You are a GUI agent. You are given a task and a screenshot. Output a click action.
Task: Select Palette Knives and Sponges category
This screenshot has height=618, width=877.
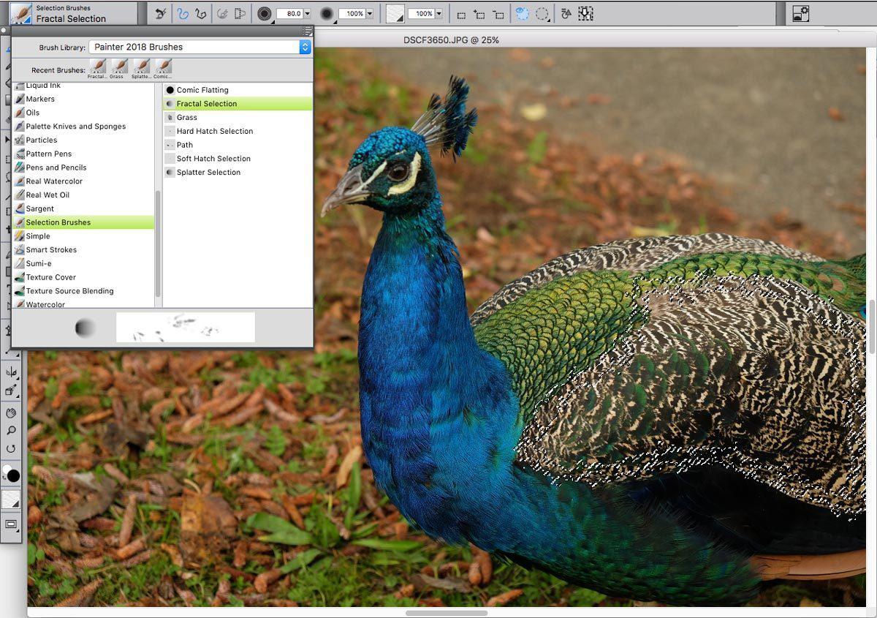[x=83, y=127]
